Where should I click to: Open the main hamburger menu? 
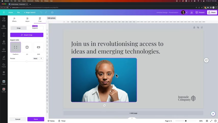4,12
